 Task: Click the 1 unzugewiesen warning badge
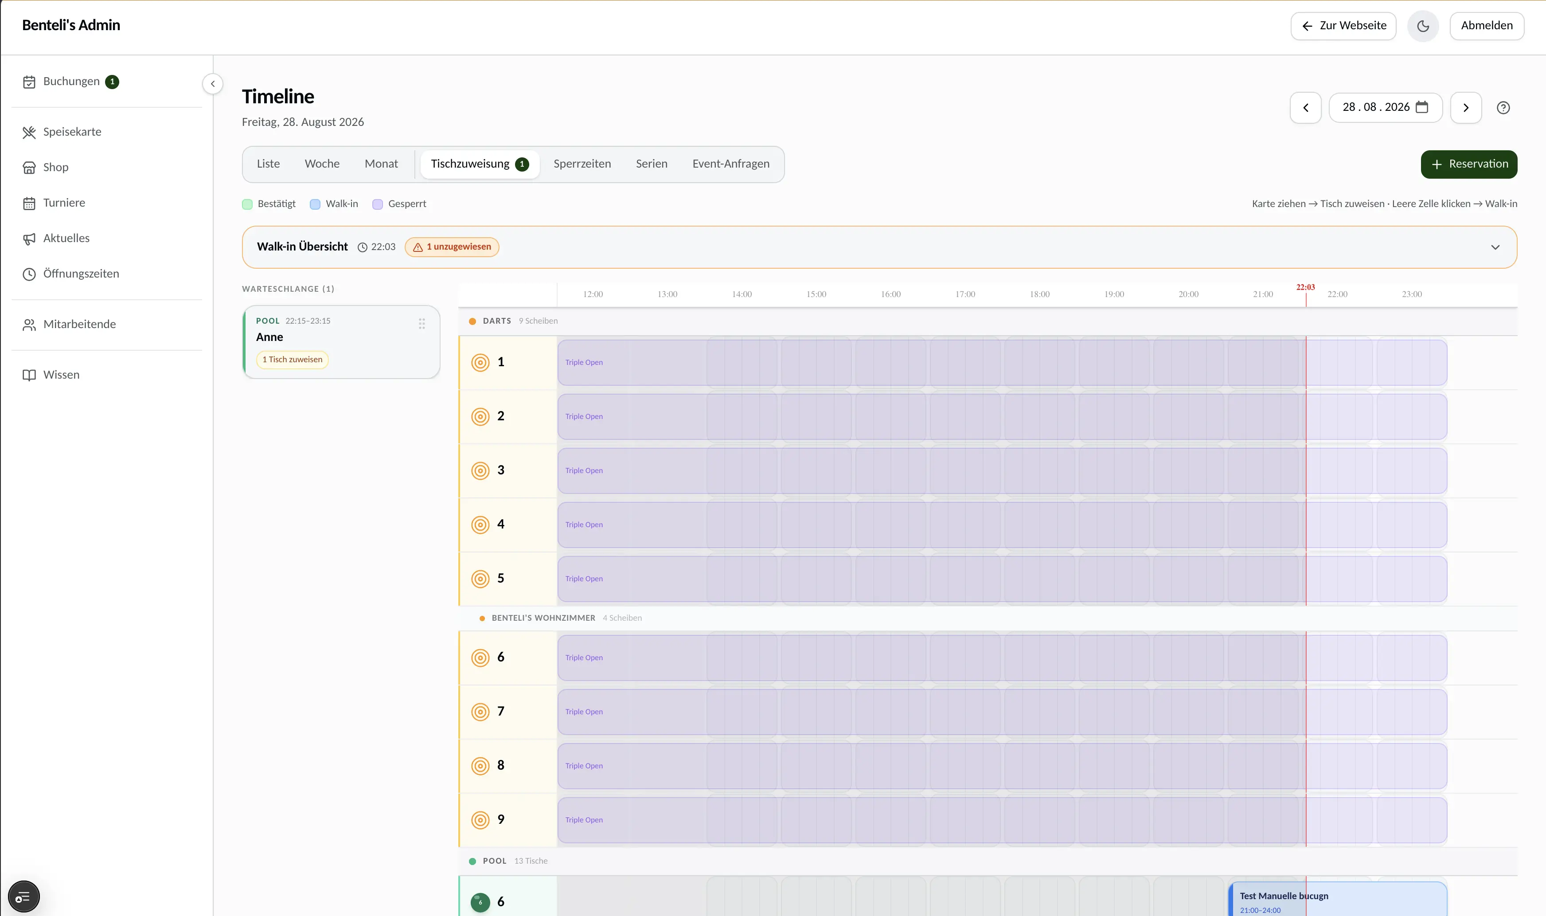tap(452, 247)
